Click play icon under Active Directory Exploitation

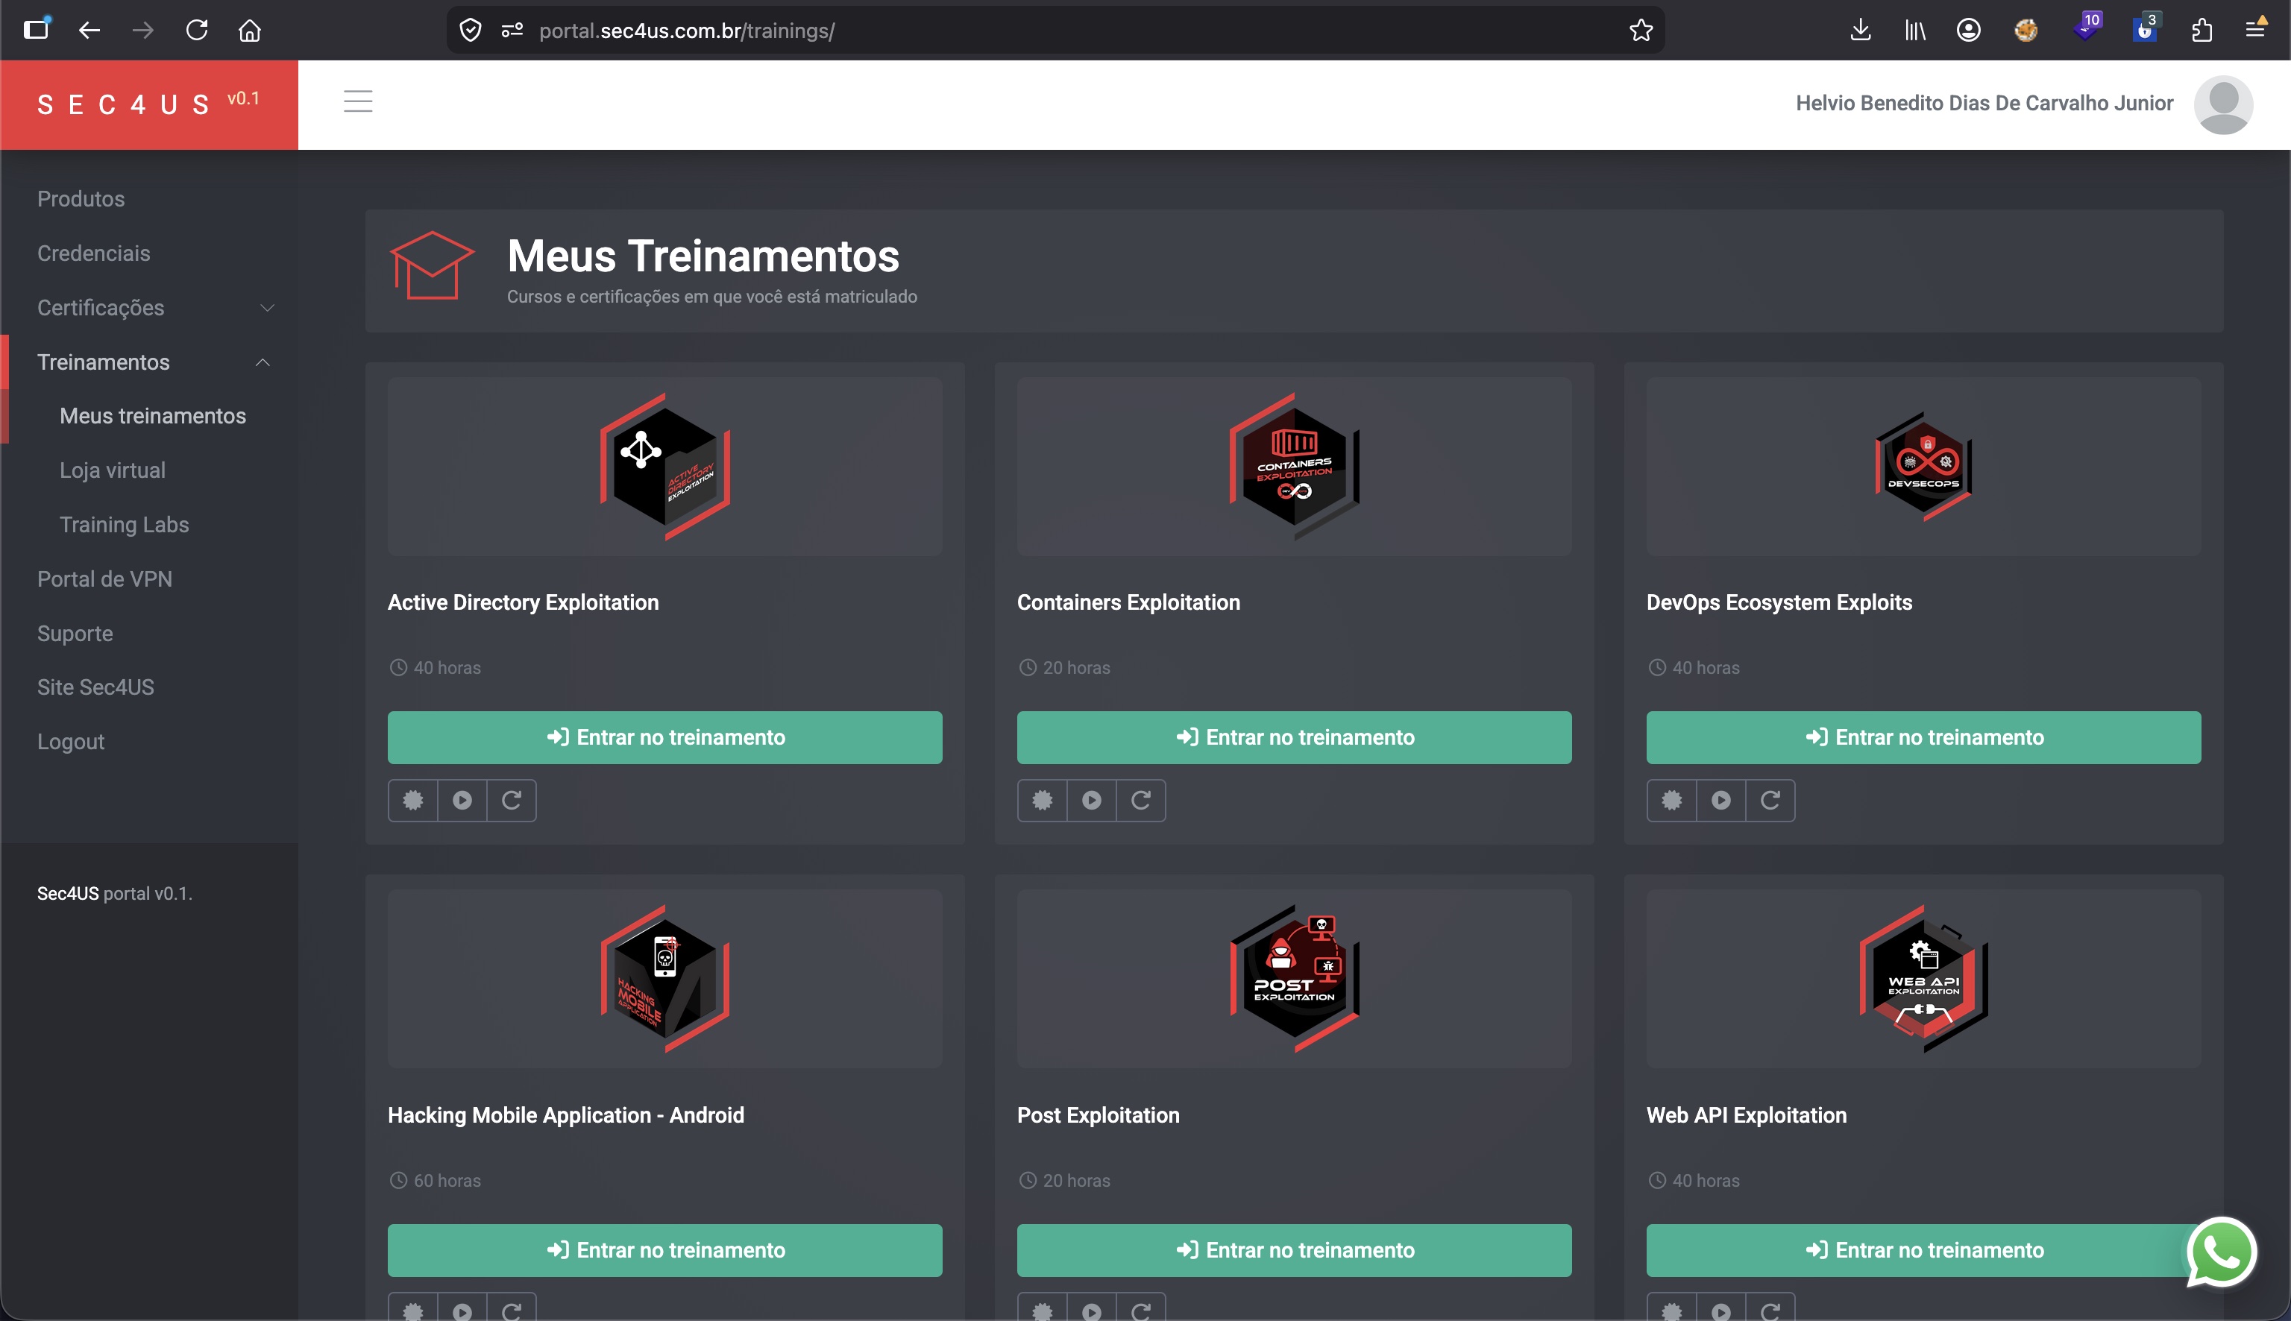coord(462,800)
